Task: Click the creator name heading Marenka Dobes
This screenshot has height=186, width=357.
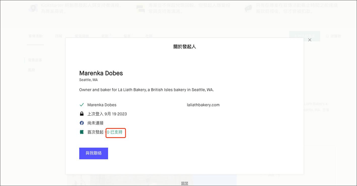Action: 101,73
